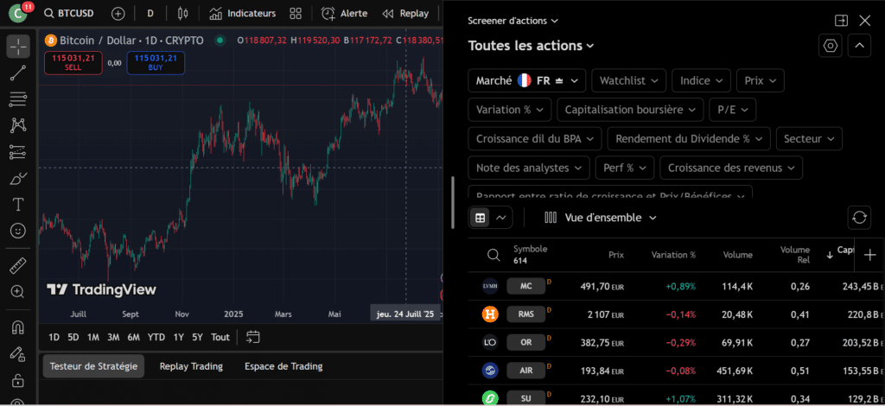Open the Note des analystes filter
Screen dimensions: 885x406
pos(529,168)
